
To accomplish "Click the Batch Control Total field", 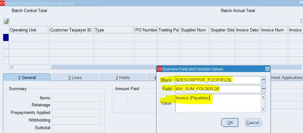I will (x=73, y=10).
